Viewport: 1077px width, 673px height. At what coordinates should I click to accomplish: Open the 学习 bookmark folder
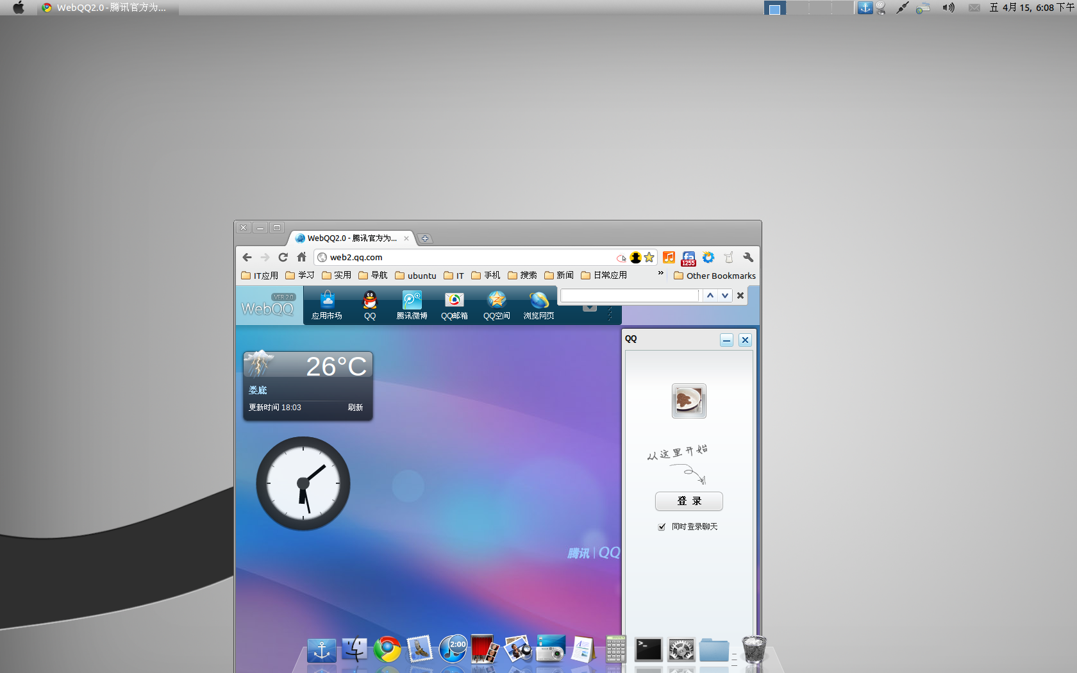click(x=300, y=275)
